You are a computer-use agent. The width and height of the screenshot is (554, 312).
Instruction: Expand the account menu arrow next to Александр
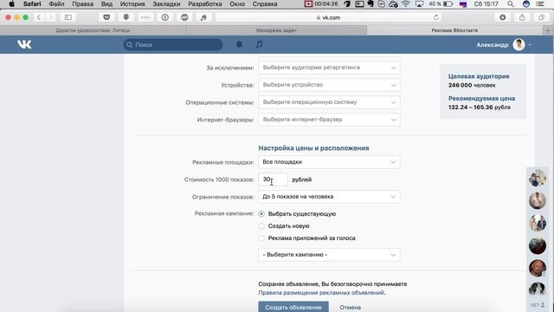530,45
